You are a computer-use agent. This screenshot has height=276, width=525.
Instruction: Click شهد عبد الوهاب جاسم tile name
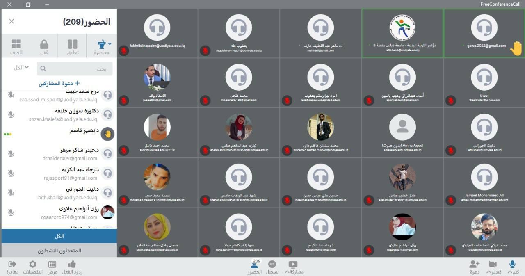[239, 196]
